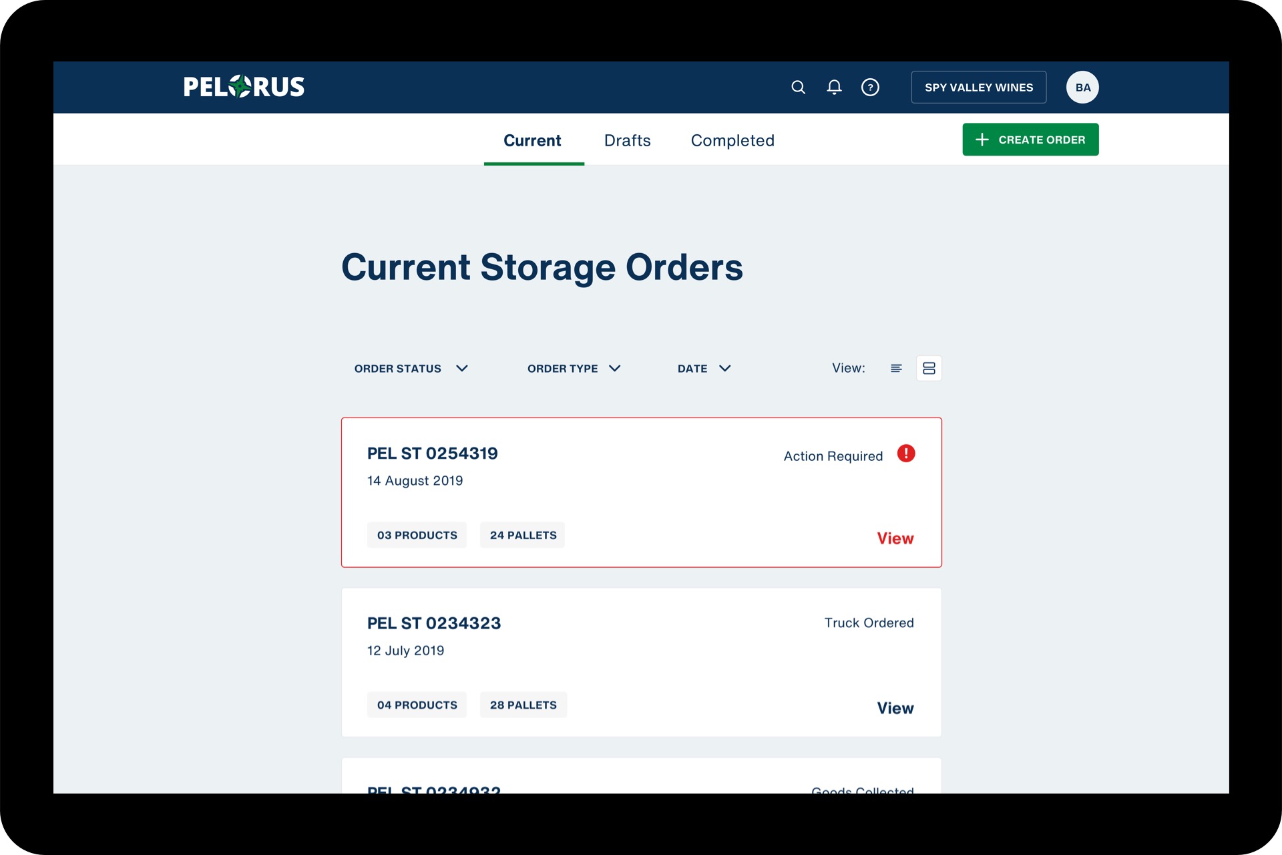1282x855 pixels.
Task: Switch to compact list view
Action: click(x=896, y=368)
